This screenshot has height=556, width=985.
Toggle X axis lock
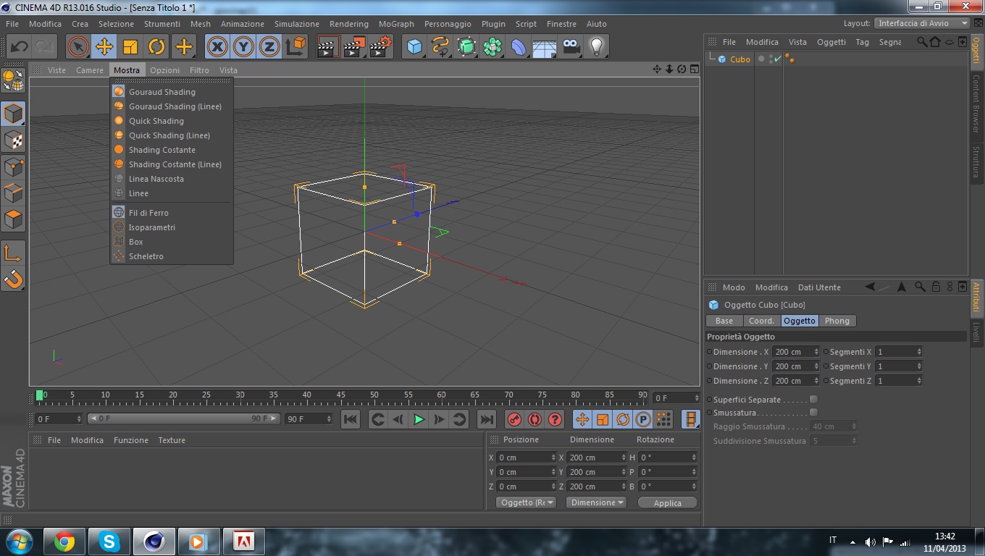pos(217,47)
